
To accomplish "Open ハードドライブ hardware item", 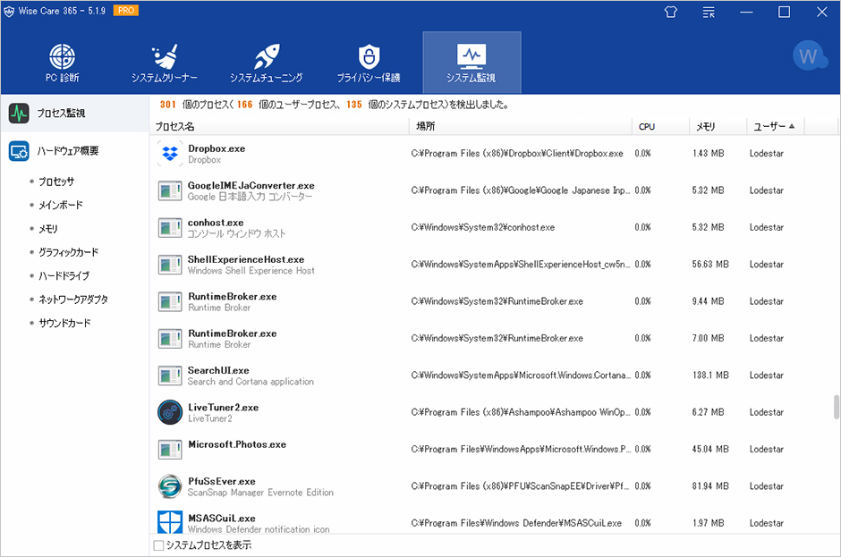I will [x=64, y=276].
